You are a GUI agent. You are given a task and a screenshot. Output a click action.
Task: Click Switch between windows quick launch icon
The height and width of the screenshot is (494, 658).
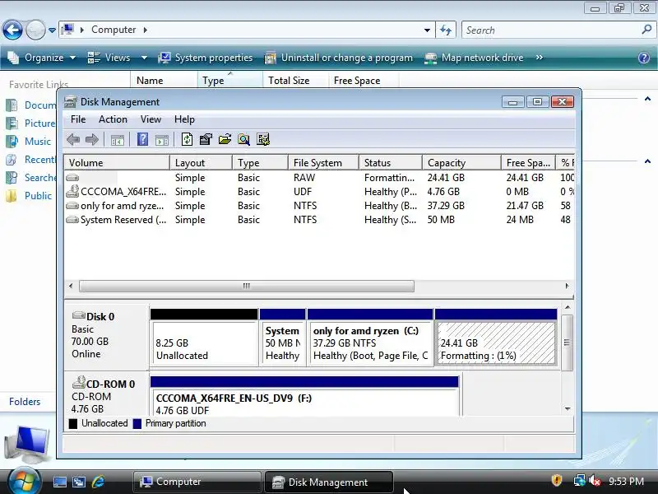79,482
